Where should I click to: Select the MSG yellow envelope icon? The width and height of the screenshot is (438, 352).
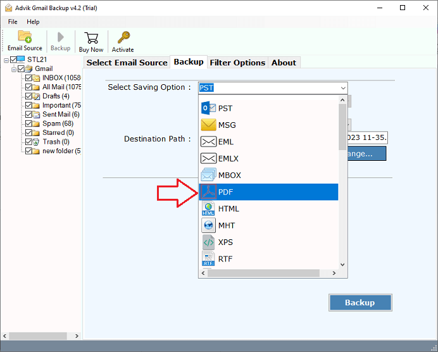point(208,125)
